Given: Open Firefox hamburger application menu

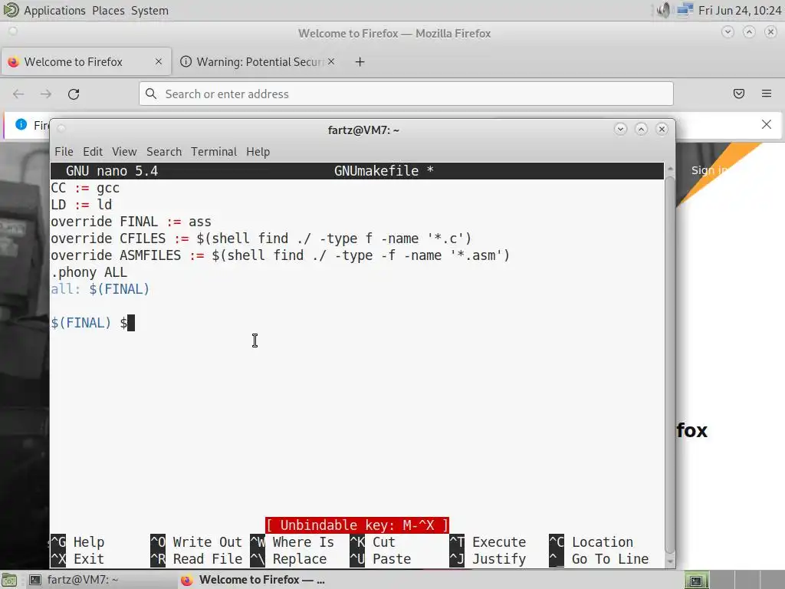Looking at the screenshot, I should 767,94.
